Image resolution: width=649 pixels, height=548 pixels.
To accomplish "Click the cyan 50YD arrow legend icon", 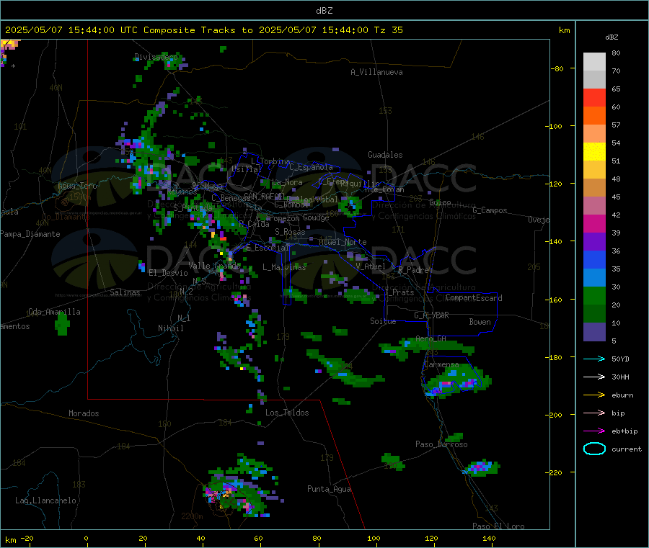I will pos(594,359).
